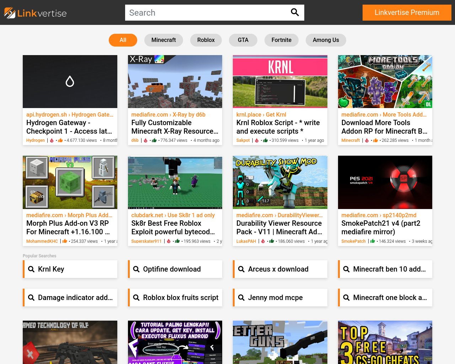Screen dimensions: 455x364
Task: Open the Sk8r Roblox gameplay thumbnail
Action: (175, 182)
